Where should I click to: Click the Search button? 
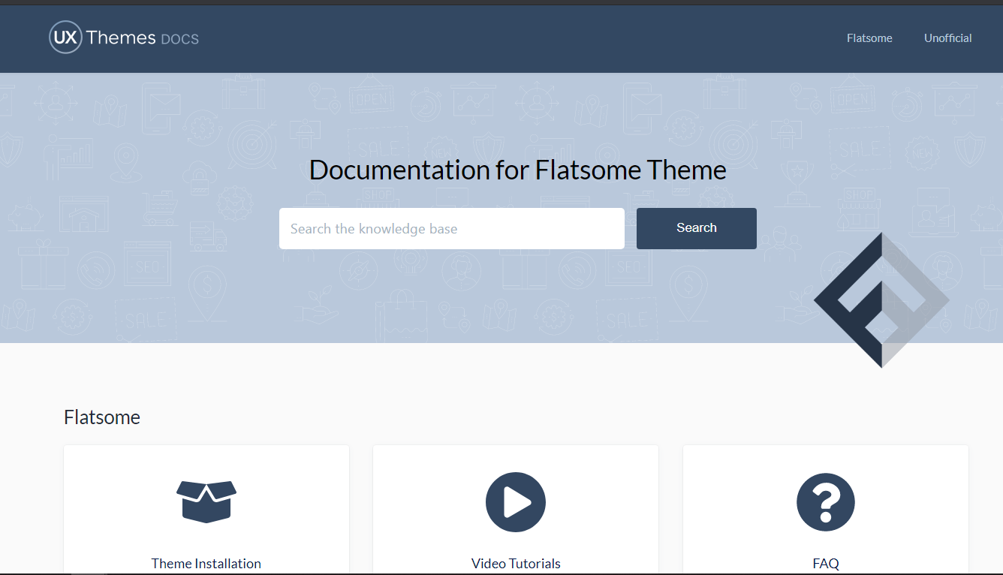tap(697, 228)
